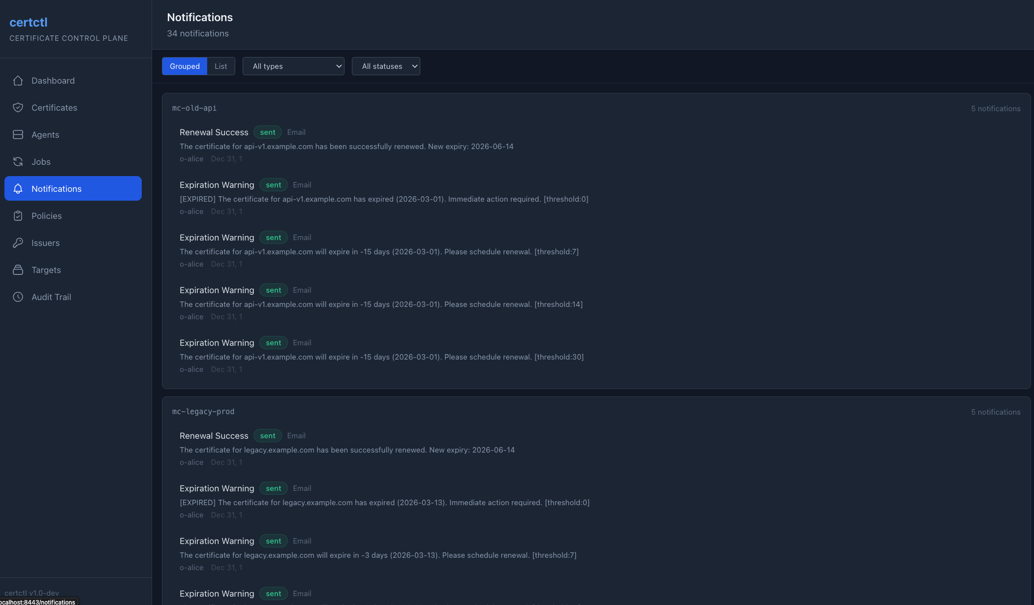Click Email label on legacy threshold:7 warning
The width and height of the screenshot is (1034, 605).
(302, 541)
